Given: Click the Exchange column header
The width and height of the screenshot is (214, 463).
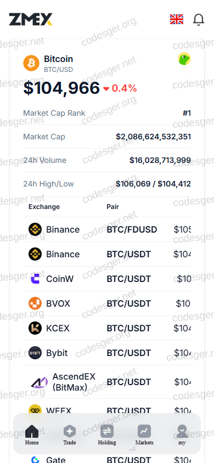Looking at the screenshot, I should click(44, 207).
